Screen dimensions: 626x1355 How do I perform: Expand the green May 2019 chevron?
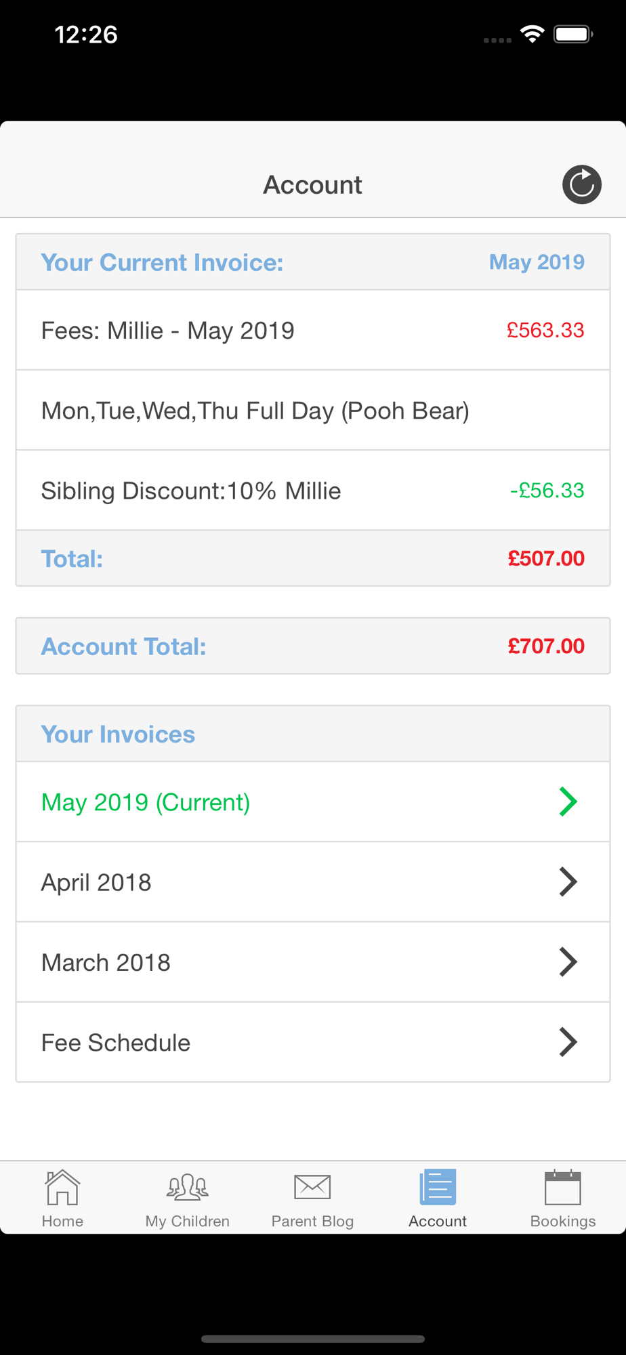point(568,801)
